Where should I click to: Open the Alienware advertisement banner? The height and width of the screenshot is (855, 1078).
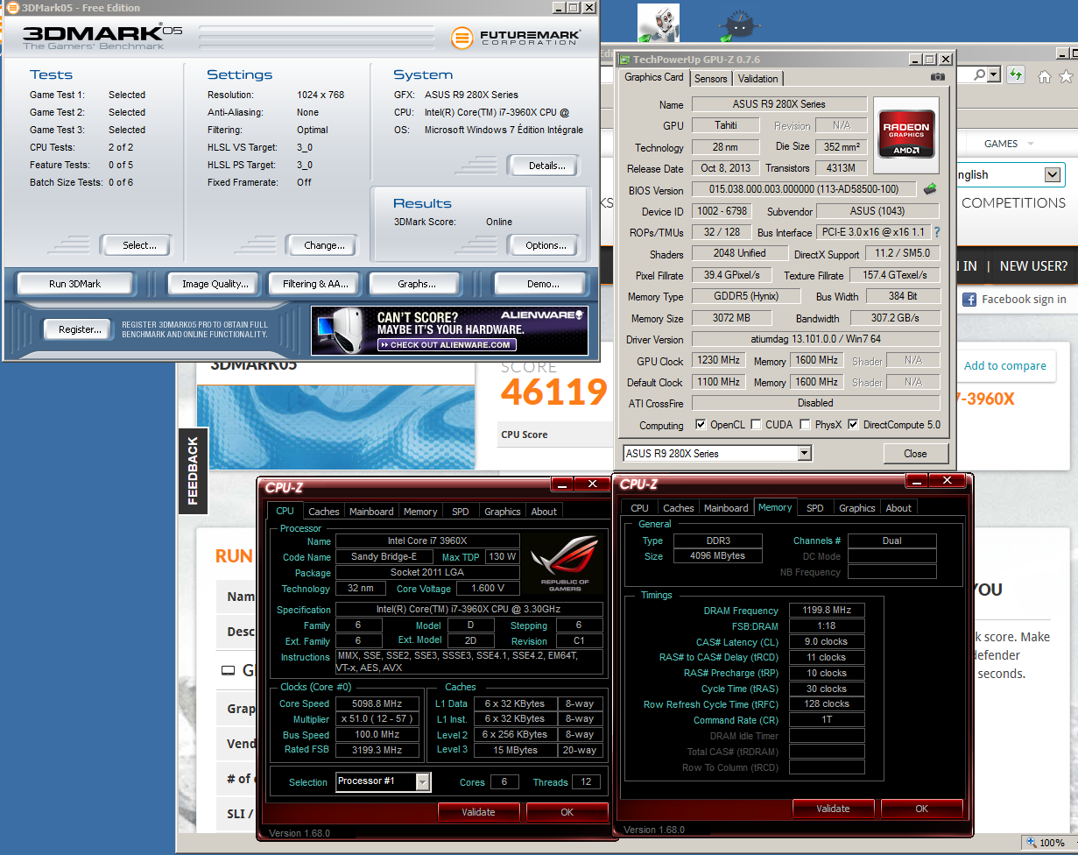click(449, 329)
